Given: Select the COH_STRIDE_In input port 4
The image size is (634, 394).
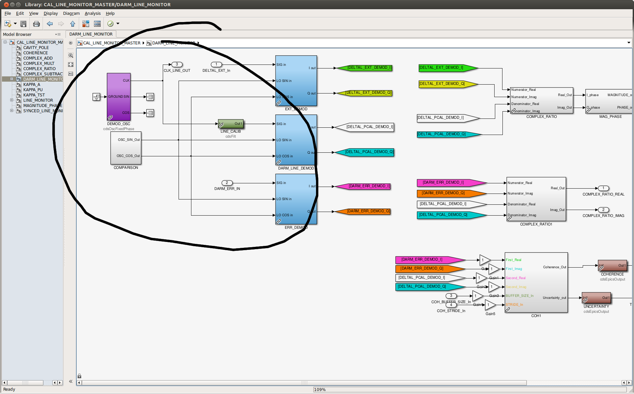Looking at the screenshot, I should [x=451, y=305].
